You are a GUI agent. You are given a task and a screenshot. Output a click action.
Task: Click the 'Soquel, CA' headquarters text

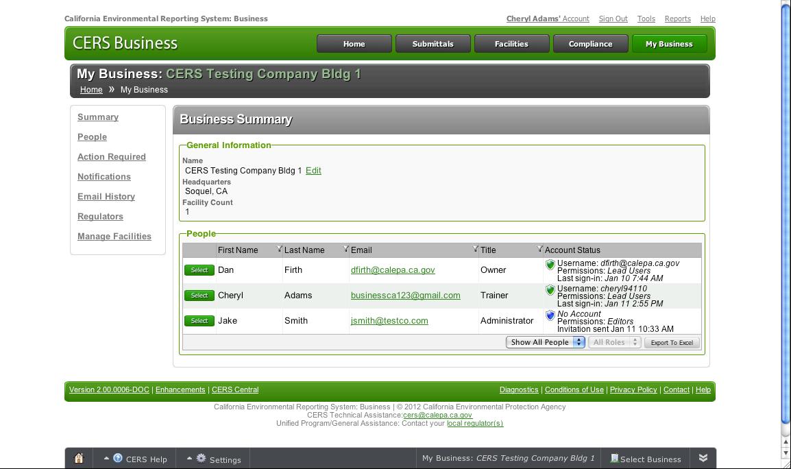click(206, 191)
